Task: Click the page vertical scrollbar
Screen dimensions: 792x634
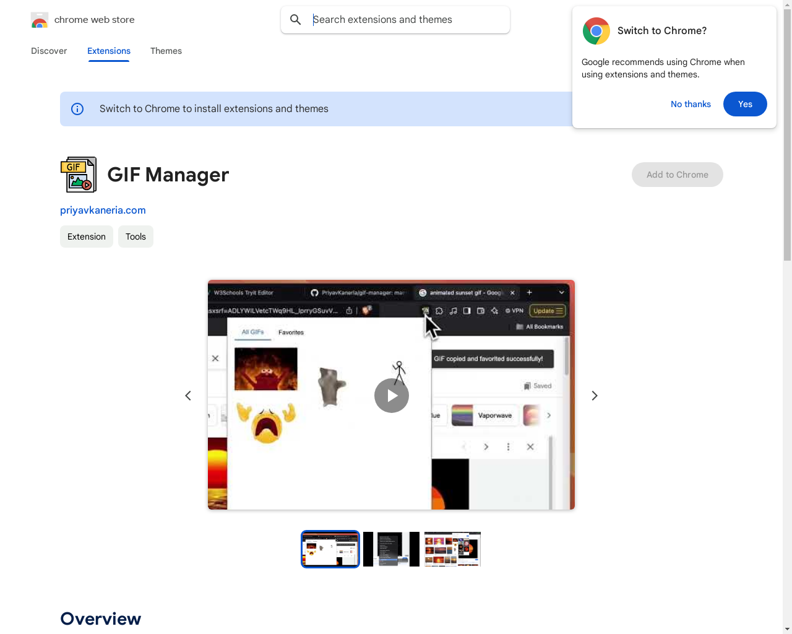Action: pyautogui.click(x=787, y=136)
